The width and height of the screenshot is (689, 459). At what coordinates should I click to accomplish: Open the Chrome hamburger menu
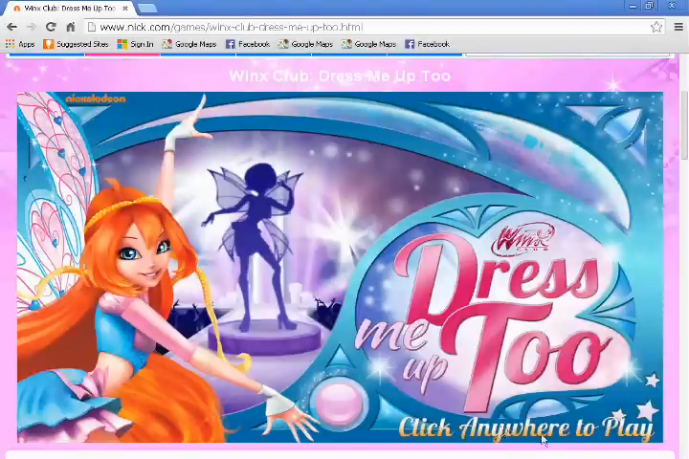pos(678,27)
